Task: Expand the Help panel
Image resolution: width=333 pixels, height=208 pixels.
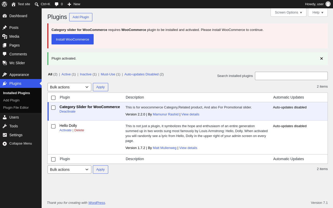Action: [318, 12]
